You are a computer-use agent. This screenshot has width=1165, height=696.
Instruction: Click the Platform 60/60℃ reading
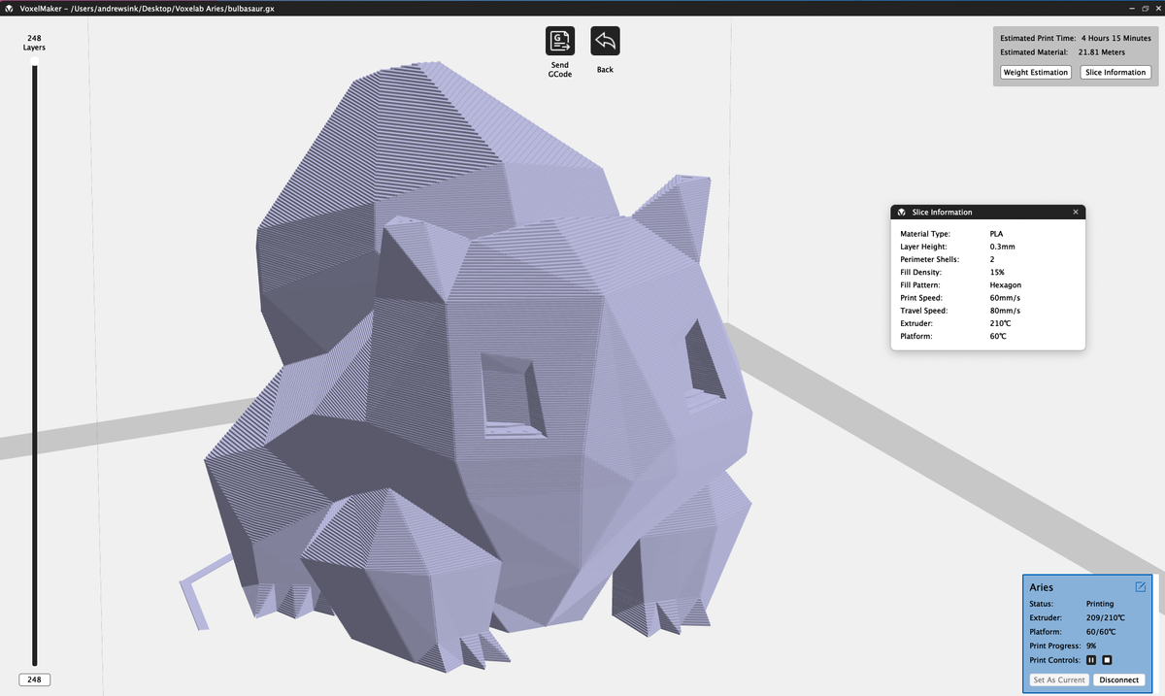1101,631
